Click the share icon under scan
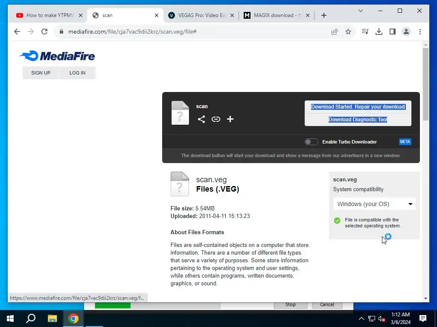Image resolution: width=437 pixels, height=327 pixels. click(x=201, y=119)
